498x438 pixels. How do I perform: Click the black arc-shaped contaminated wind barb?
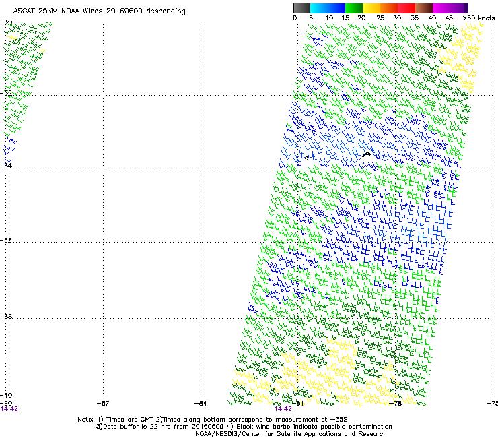pyautogui.click(x=367, y=154)
